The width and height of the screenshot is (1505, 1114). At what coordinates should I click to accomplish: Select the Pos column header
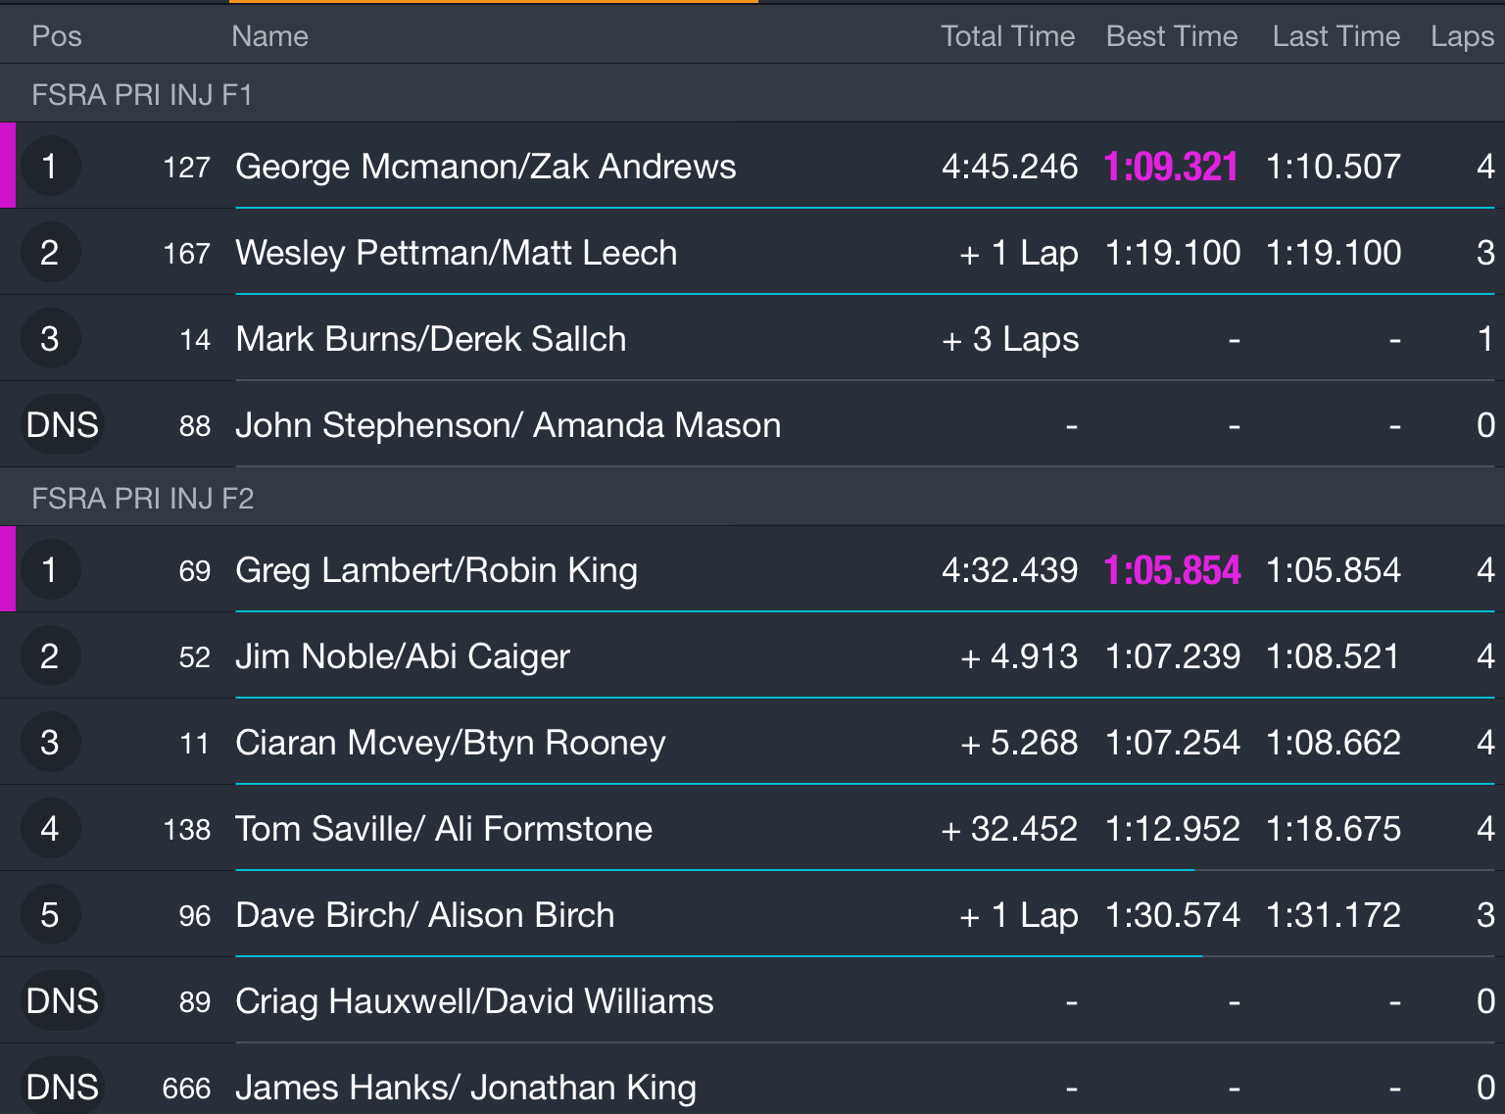point(56,36)
